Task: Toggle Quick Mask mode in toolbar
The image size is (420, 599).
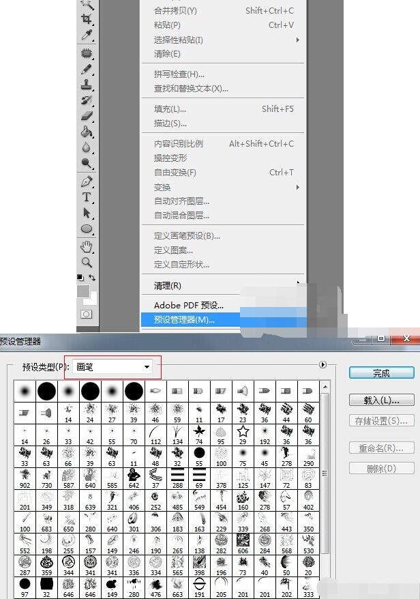Action: tap(87, 314)
